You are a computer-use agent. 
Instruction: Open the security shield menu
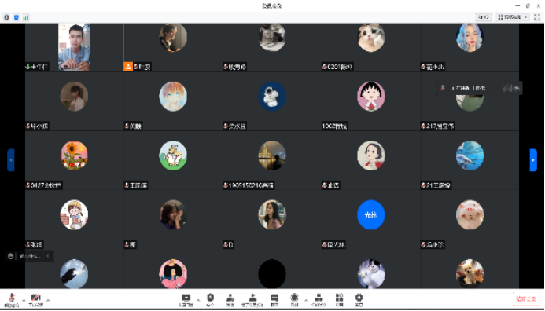point(210,300)
